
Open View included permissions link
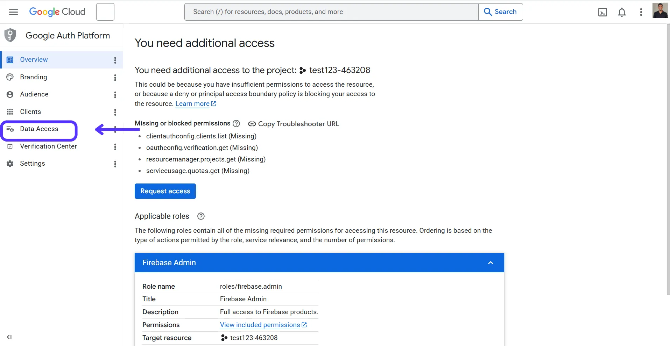tap(263, 325)
